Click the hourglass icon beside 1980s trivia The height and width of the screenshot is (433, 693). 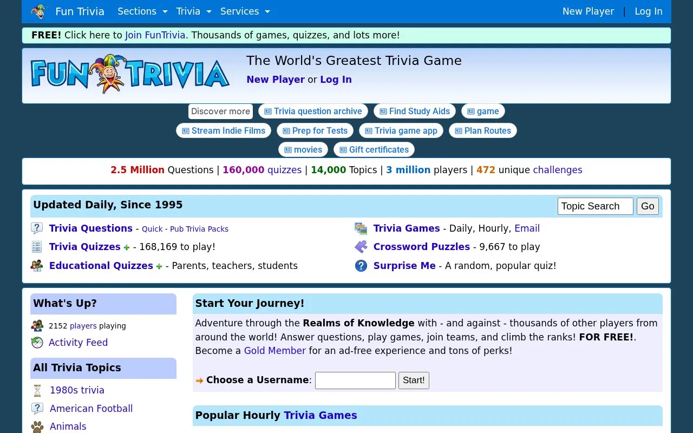click(37, 390)
